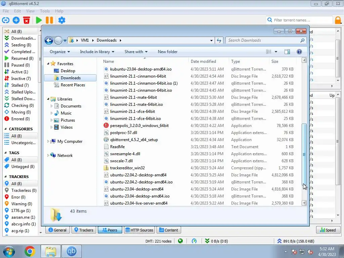344x258 pixels.
Task: Click the DHT connection status globe icon
Action: coord(180,241)
